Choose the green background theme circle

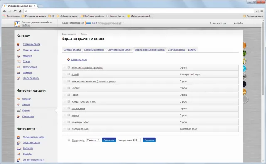point(244,53)
